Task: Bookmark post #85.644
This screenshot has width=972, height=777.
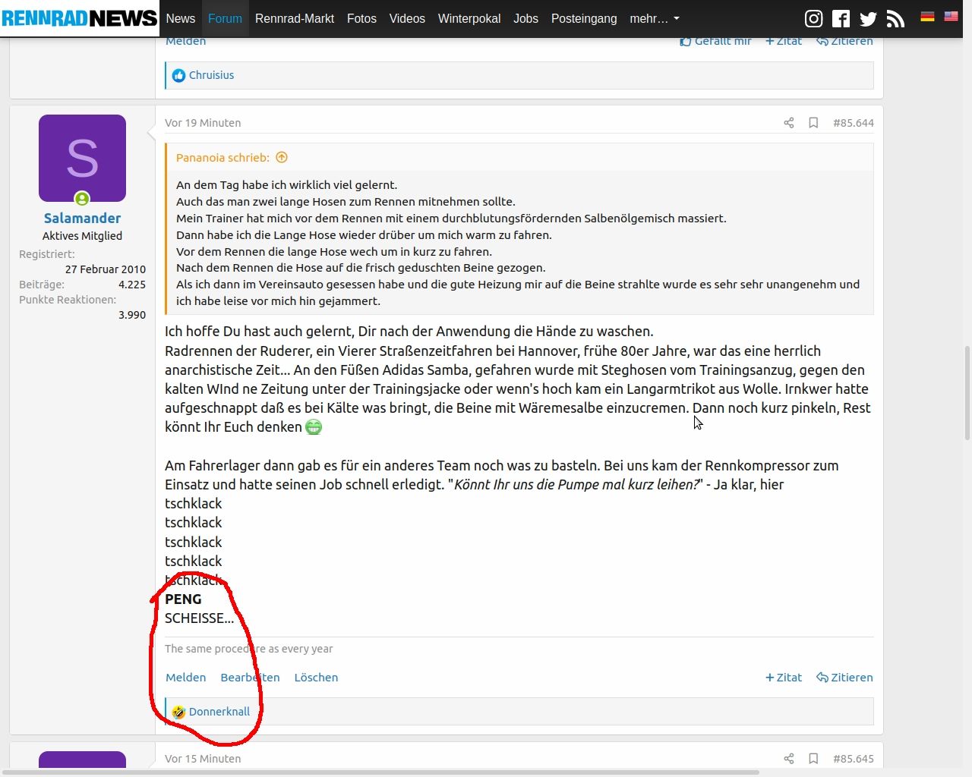Action: pos(813,123)
